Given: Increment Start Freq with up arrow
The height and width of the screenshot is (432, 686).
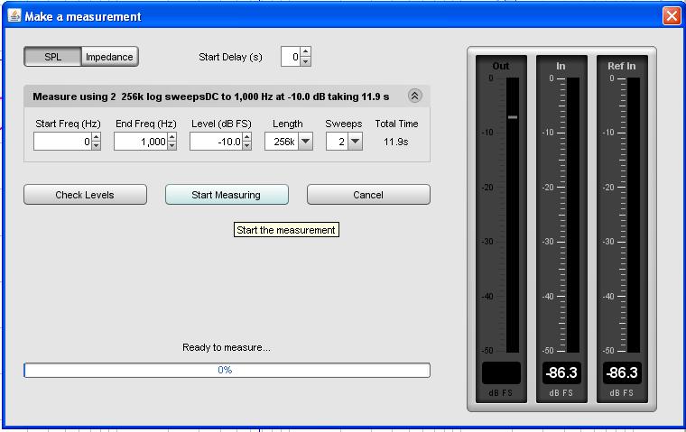Looking at the screenshot, I should (97, 137).
